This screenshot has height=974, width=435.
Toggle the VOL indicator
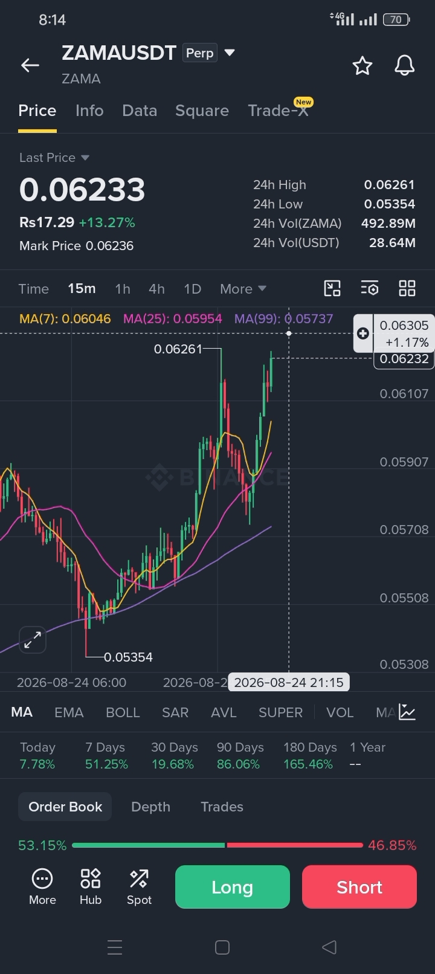coord(340,712)
